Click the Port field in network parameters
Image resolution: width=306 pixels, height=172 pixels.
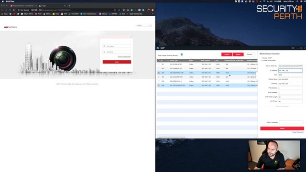[x=290, y=75]
